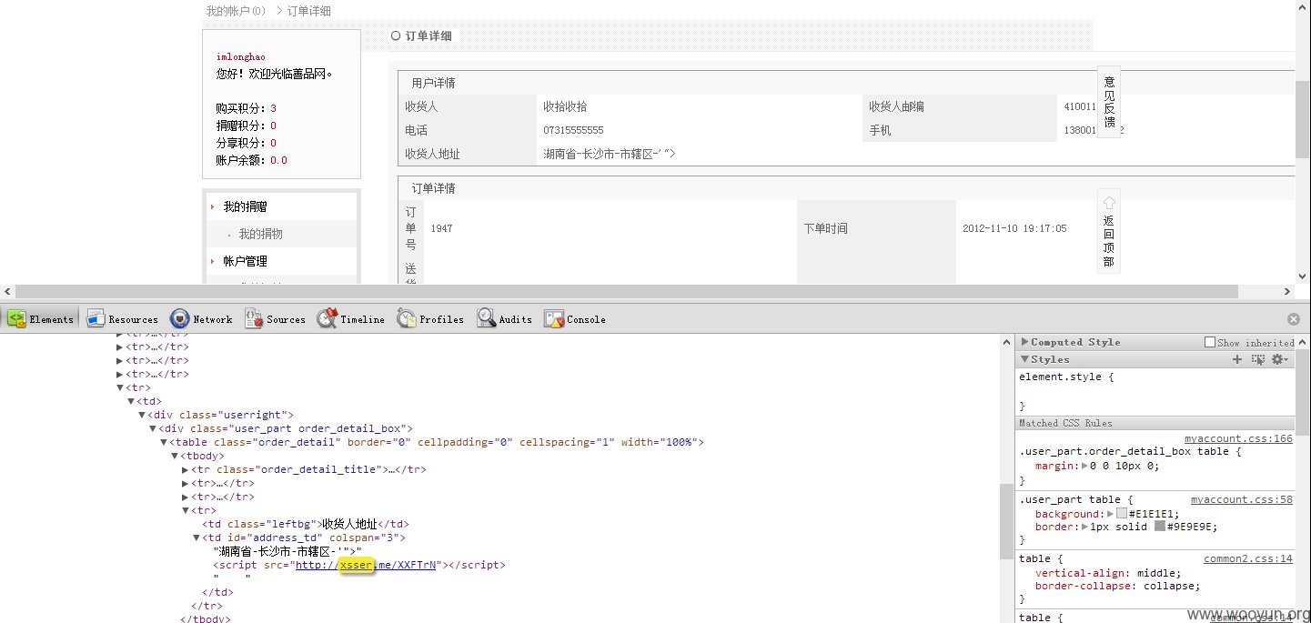The height and width of the screenshot is (623, 1311).
Task: Open 我的捐赠 sidebar menu item
Action: 245,206
